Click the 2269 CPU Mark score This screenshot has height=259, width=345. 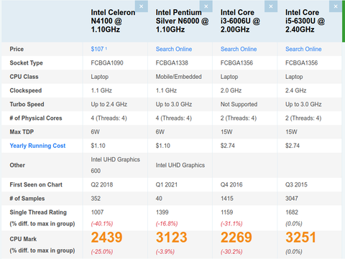(x=236, y=237)
